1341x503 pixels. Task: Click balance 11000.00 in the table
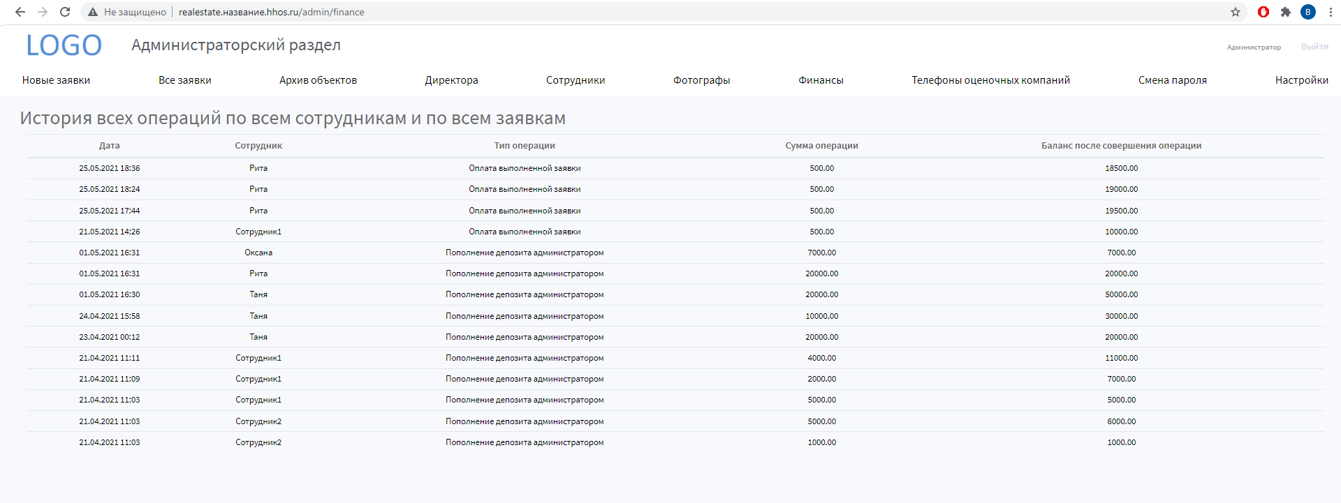tap(1122, 358)
